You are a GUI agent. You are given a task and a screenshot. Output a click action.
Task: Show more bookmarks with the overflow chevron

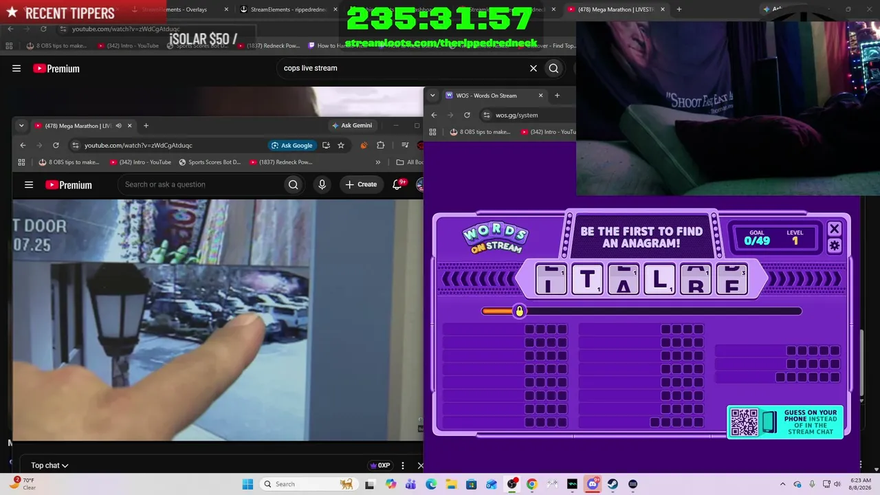[377, 162]
